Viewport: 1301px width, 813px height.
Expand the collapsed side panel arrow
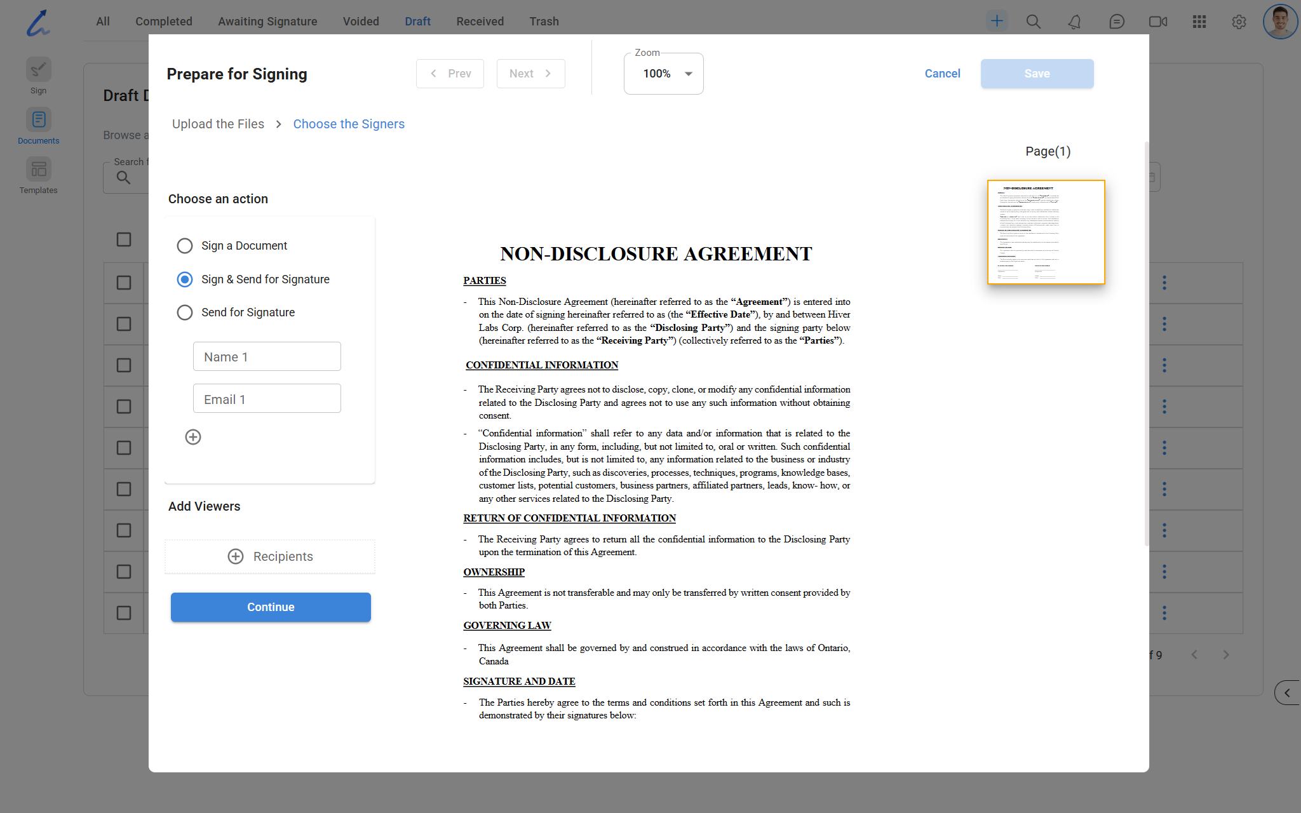tap(1287, 692)
